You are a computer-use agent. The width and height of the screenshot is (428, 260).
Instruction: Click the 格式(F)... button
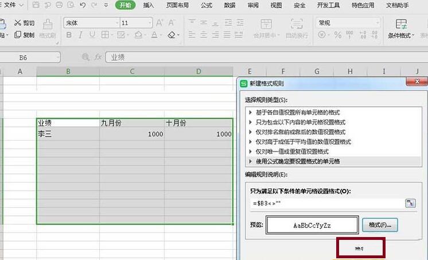[x=380, y=224]
